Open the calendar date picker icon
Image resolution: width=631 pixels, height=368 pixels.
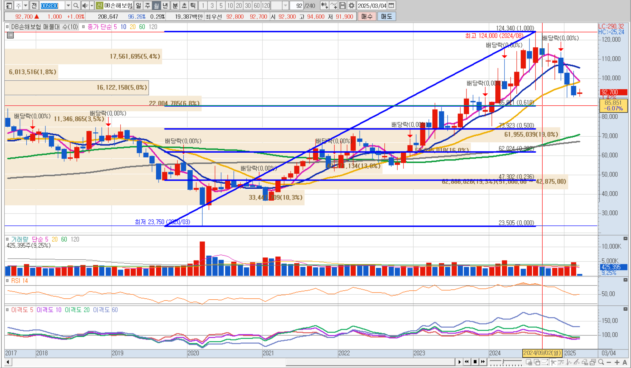(x=391, y=6)
